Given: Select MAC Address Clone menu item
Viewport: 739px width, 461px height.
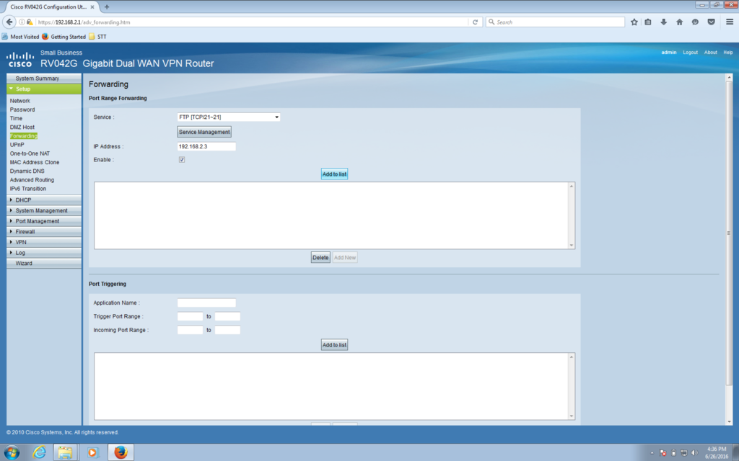Looking at the screenshot, I should click(35, 162).
